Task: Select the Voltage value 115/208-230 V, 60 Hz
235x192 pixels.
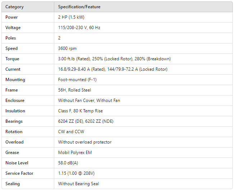Action: pos(79,28)
